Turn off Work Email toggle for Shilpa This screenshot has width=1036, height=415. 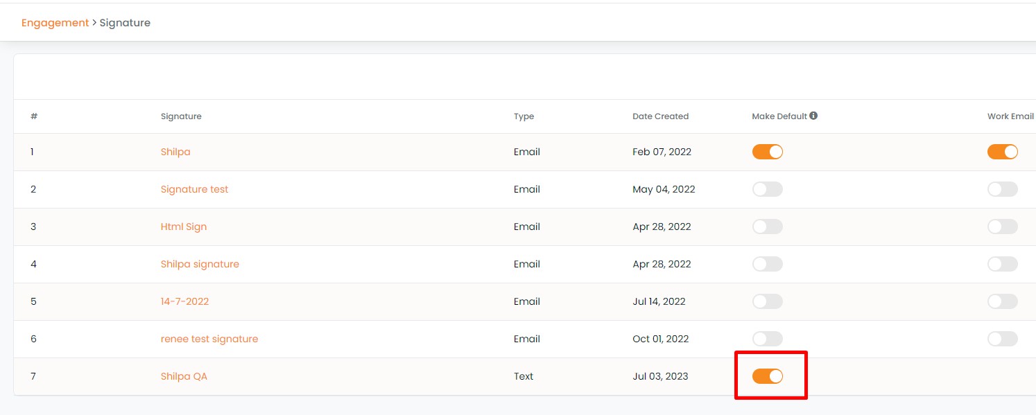1002,152
